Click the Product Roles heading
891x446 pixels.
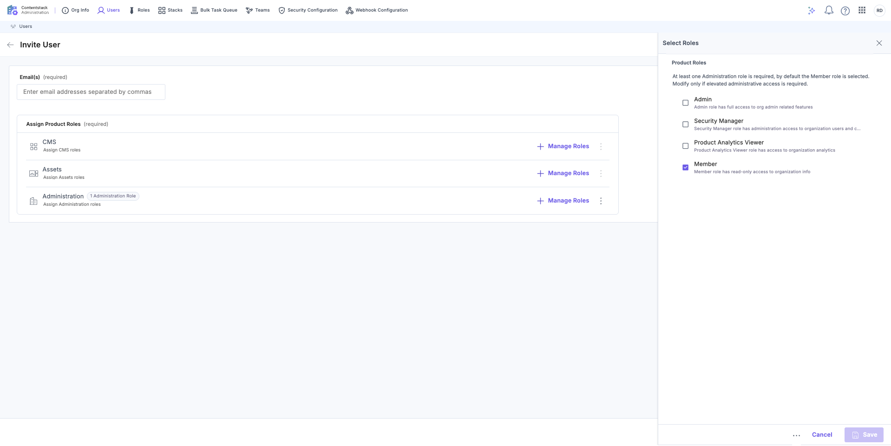(x=688, y=63)
